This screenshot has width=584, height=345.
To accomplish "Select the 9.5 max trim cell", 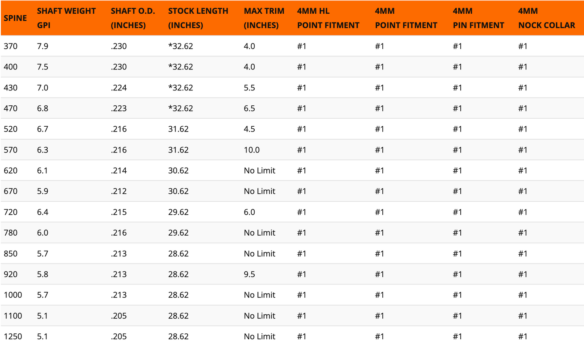I will [x=249, y=274].
